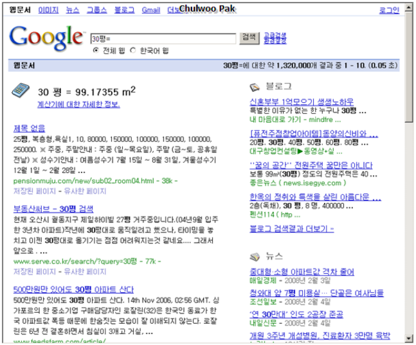
Task: Open the 500만원만 있어도 30평 아파트 산다 result
Action: click(x=73, y=289)
